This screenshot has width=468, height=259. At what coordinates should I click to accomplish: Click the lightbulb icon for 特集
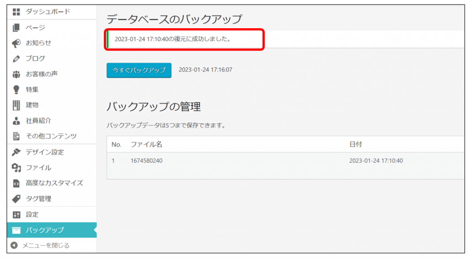(16, 90)
